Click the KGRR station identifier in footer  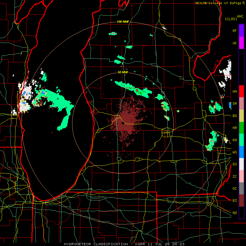[x=140, y=244]
